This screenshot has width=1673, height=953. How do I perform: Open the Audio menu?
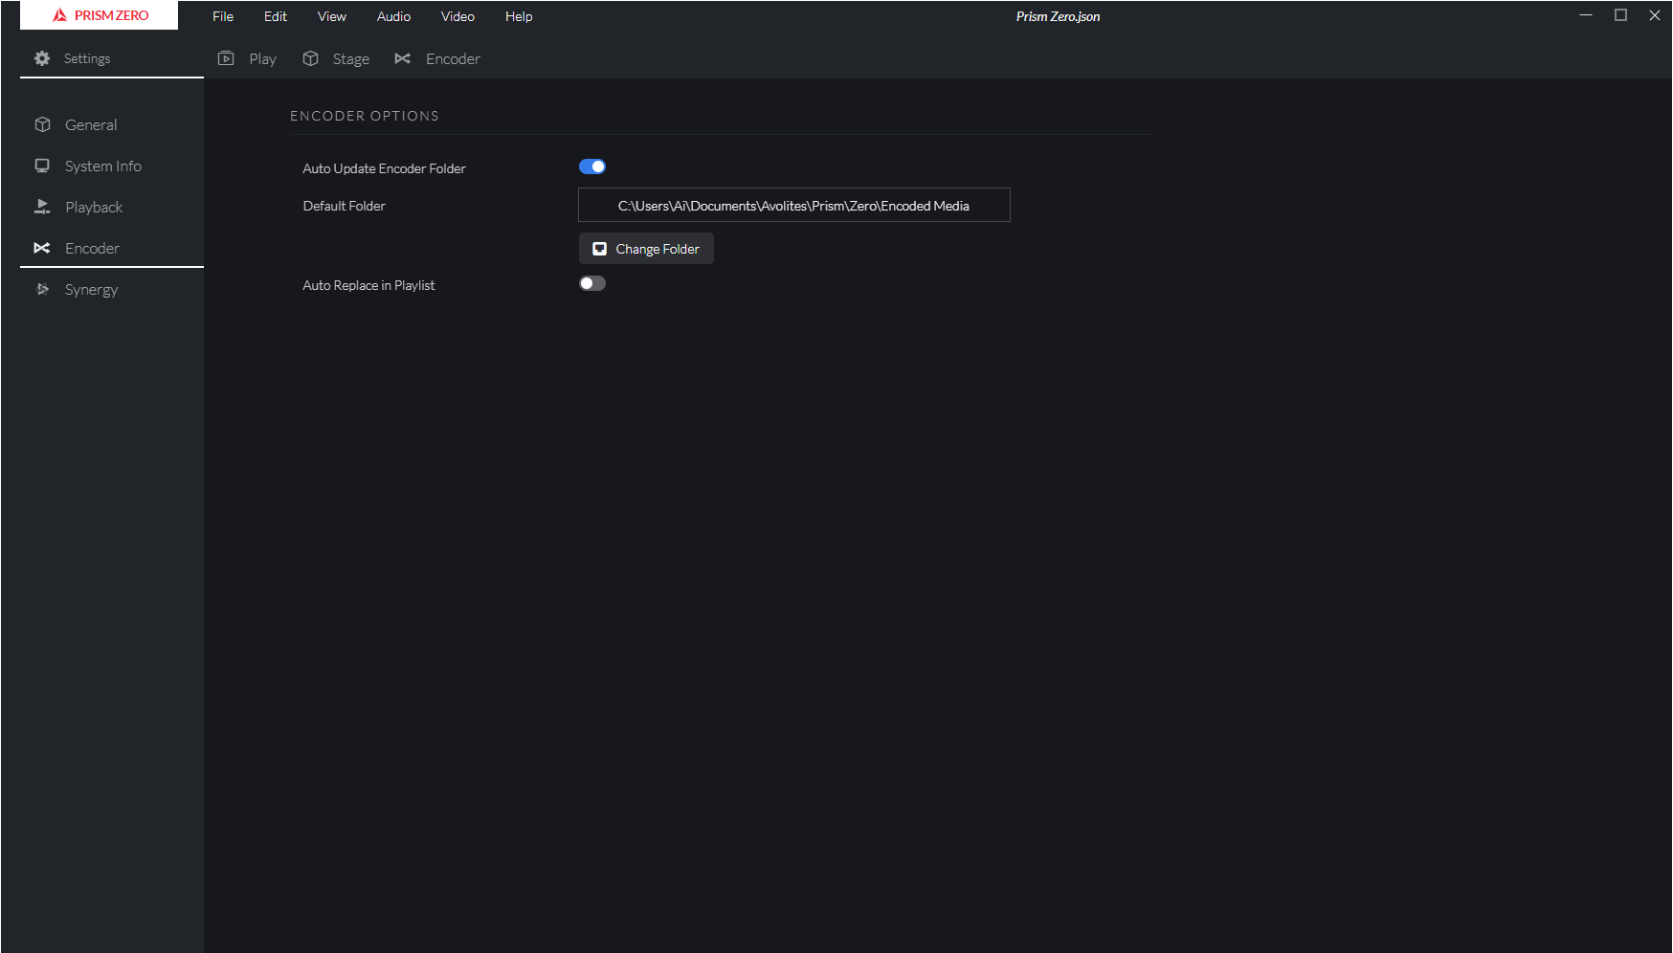coord(393,16)
